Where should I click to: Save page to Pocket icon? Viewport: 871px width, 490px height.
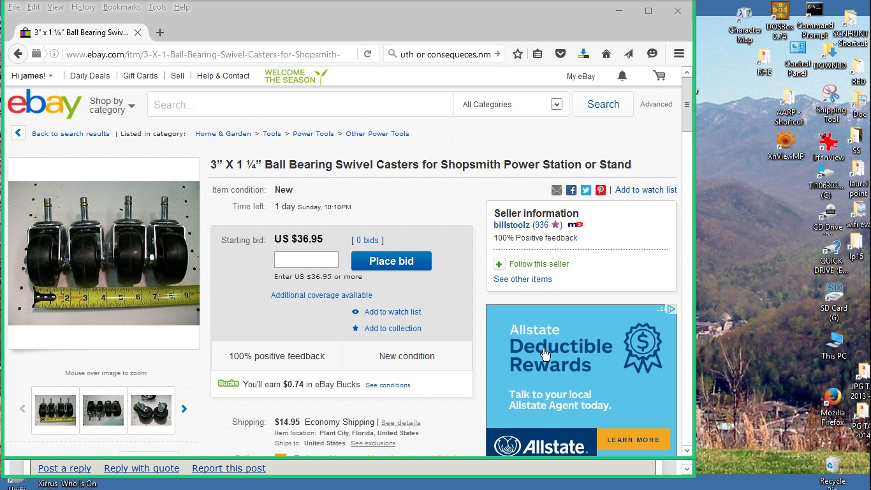[560, 54]
